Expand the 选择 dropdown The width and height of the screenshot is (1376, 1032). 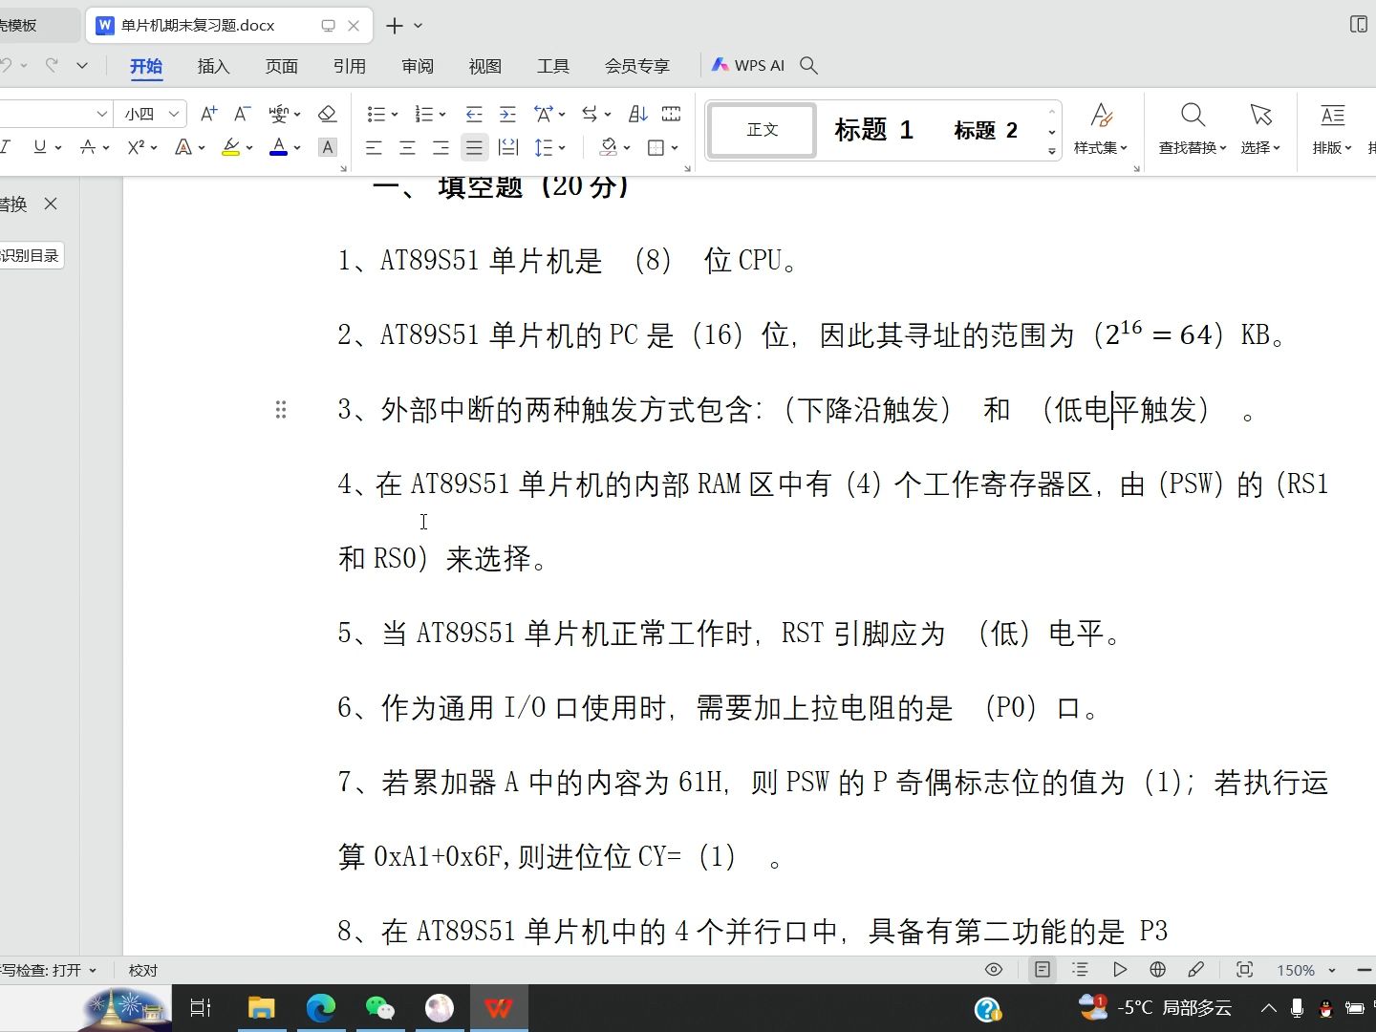1261,147
